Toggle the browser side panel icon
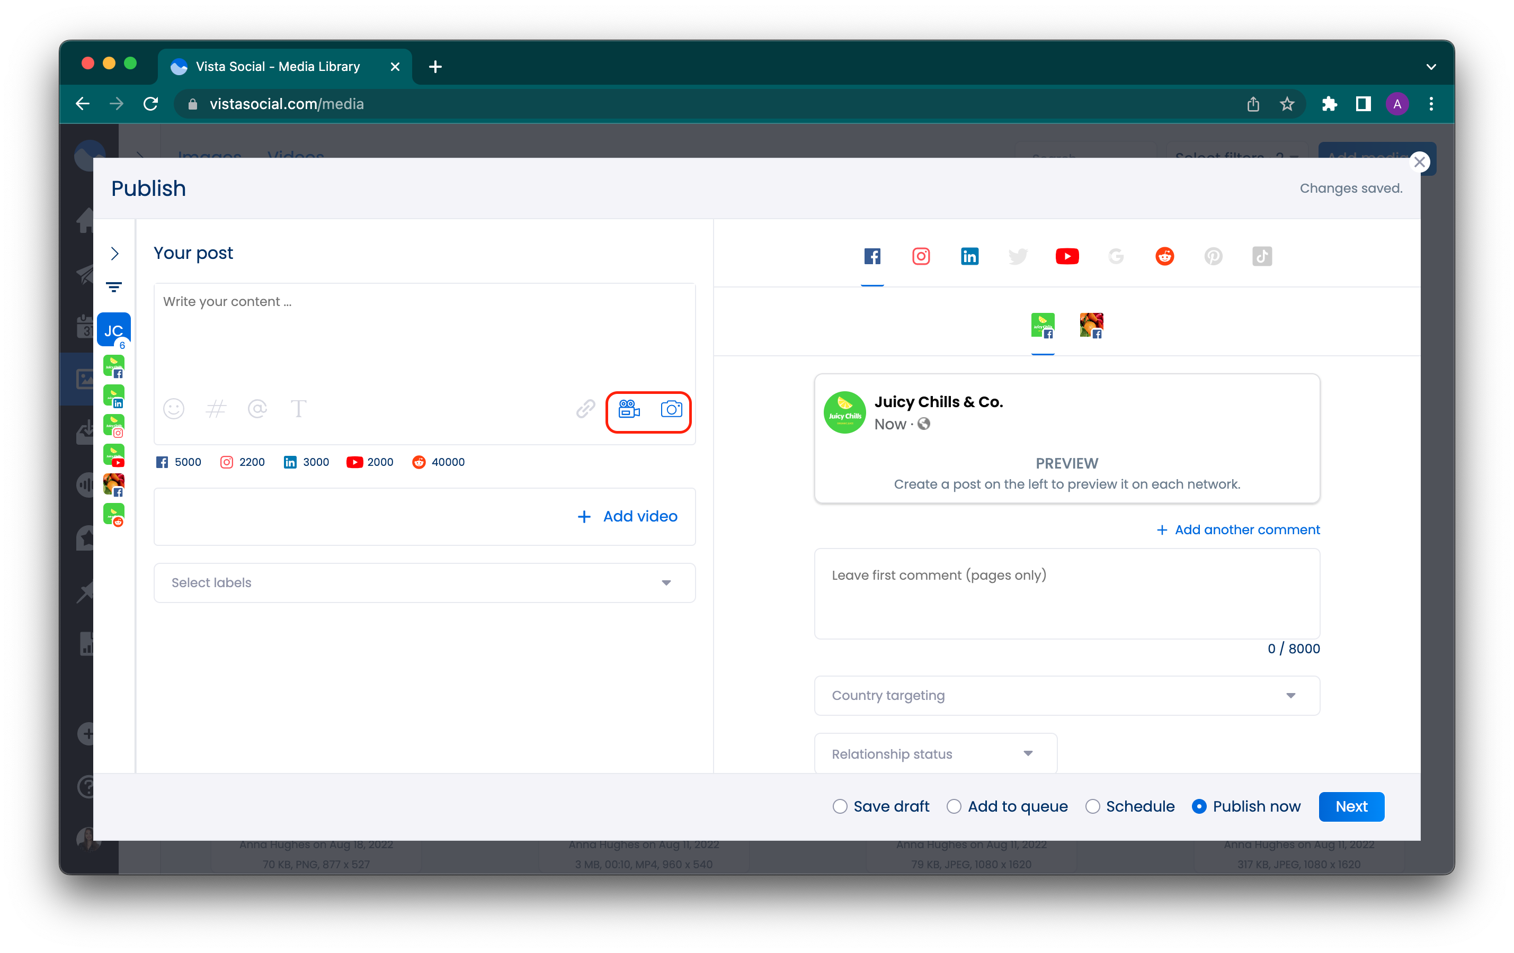The width and height of the screenshot is (1514, 953). pos(1362,104)
